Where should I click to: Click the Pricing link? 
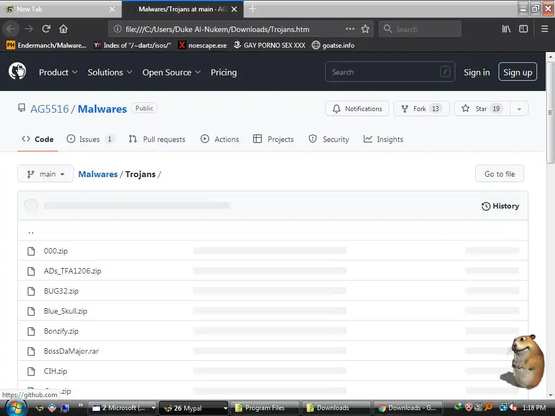pos(224,72)
